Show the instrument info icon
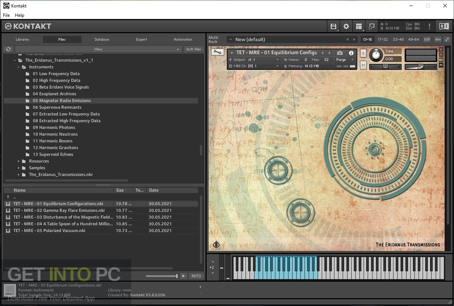 [x=351, y=53]
